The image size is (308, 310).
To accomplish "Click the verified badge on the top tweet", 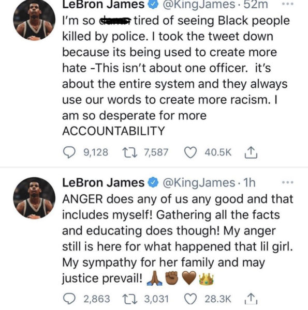I will pyautogui.click(x=154, y=4).
